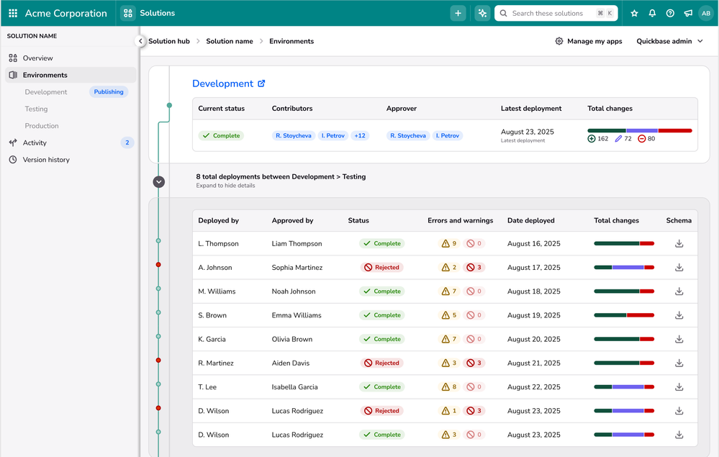Open Version history in sidebar
This screenshot has height=457, width=719.
tap(46, 160)
